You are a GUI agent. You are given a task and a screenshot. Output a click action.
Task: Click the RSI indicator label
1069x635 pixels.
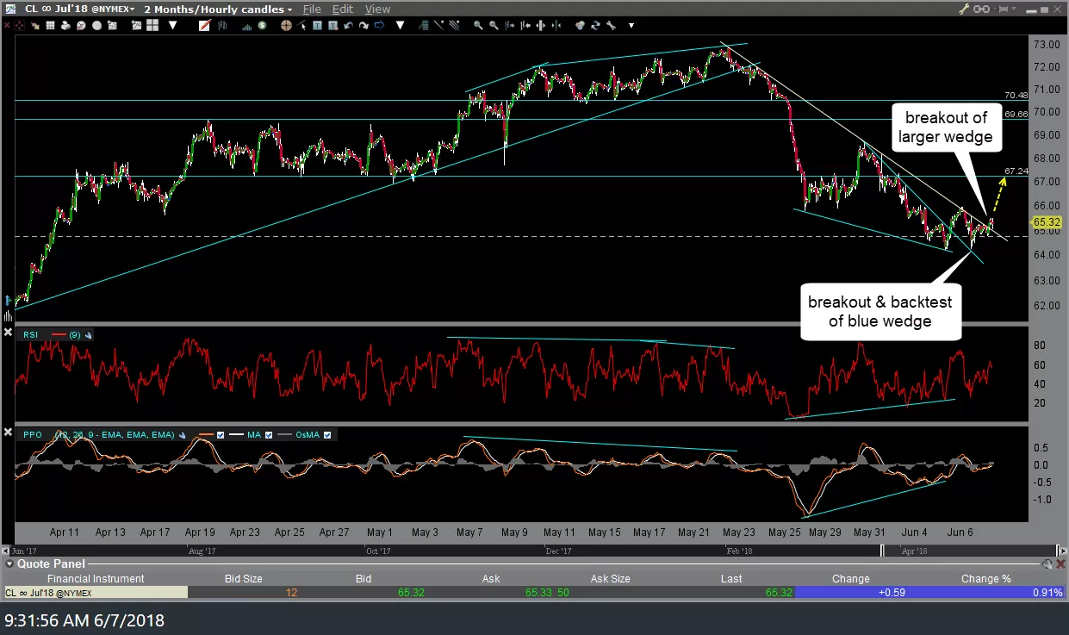pyautogui.click(x=31, y=335)
